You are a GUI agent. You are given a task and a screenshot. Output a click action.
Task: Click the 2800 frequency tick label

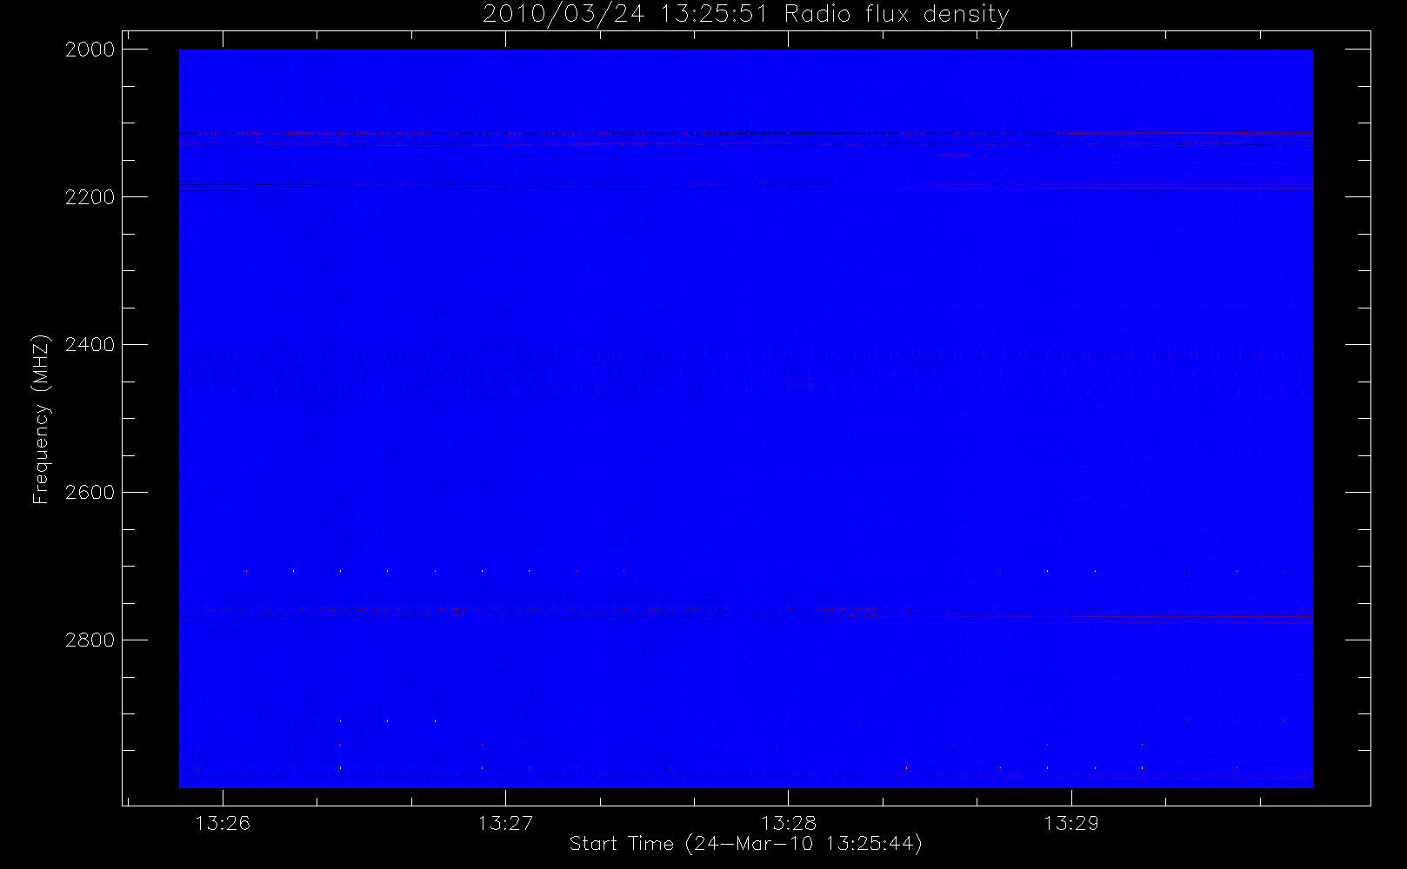tap(90, 640)
